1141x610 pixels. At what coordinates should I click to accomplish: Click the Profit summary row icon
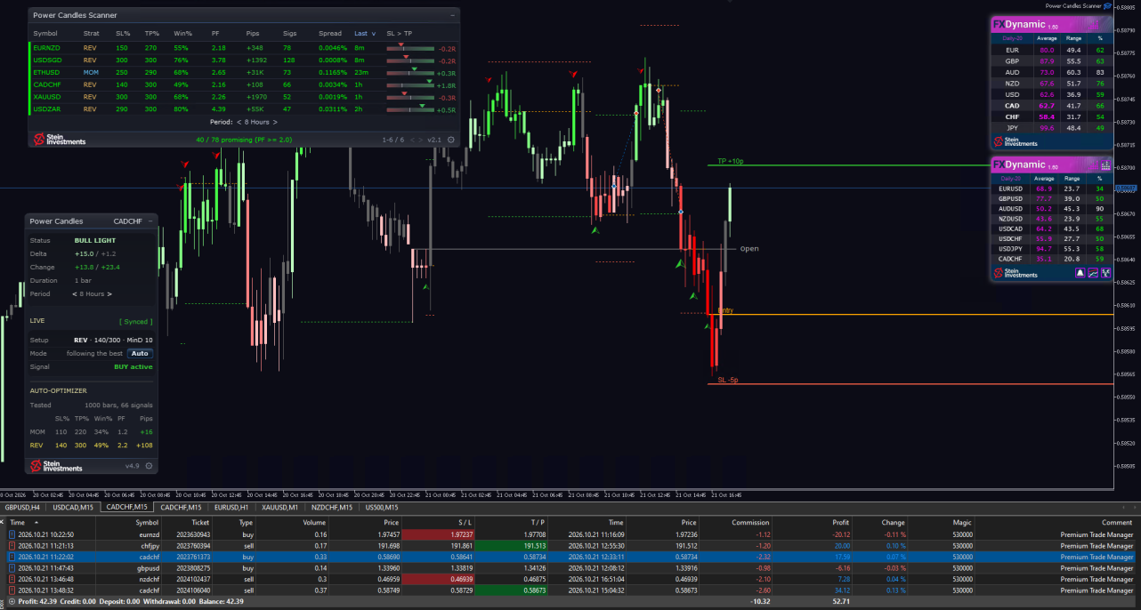coord(12,601)
